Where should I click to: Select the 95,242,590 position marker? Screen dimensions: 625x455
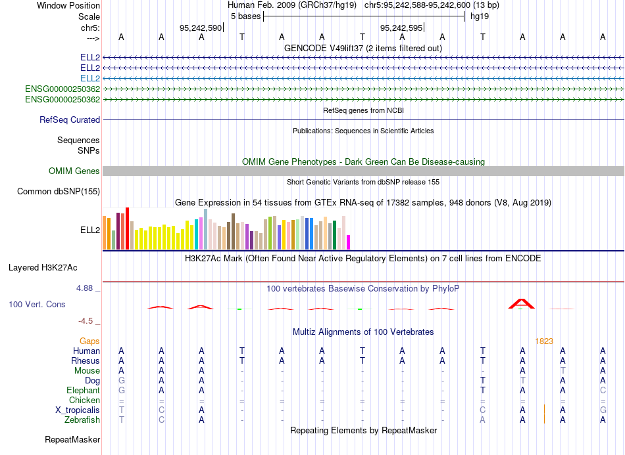[201, 28]
